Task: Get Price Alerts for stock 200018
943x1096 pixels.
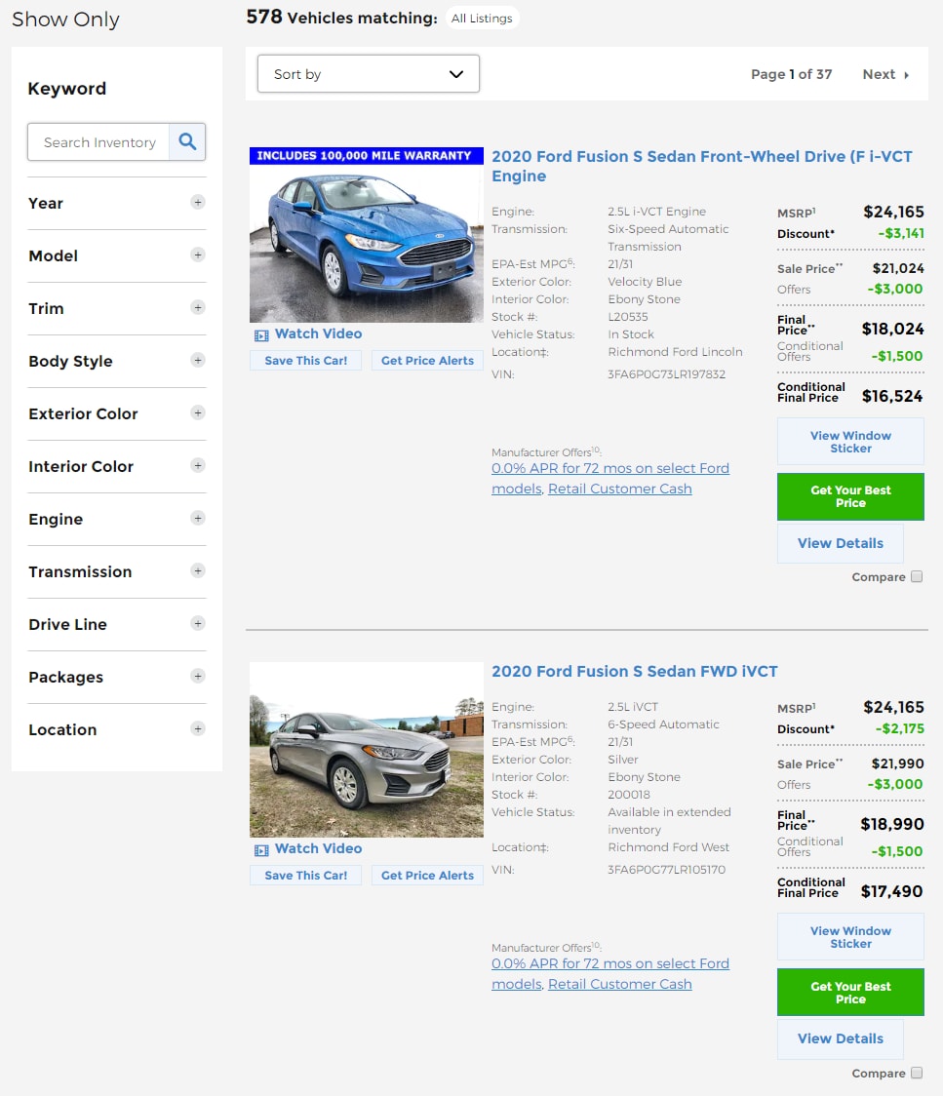Action: [x=427, y=875]
